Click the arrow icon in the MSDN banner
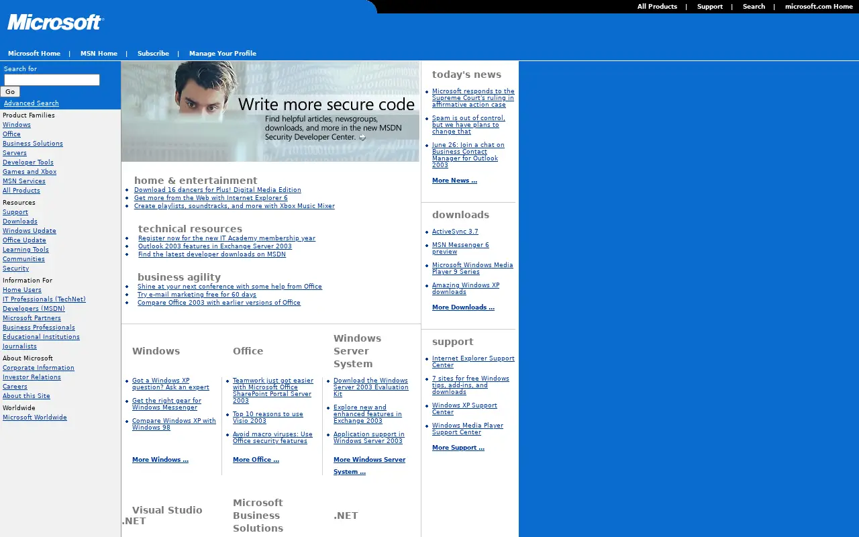 (362, 138)
